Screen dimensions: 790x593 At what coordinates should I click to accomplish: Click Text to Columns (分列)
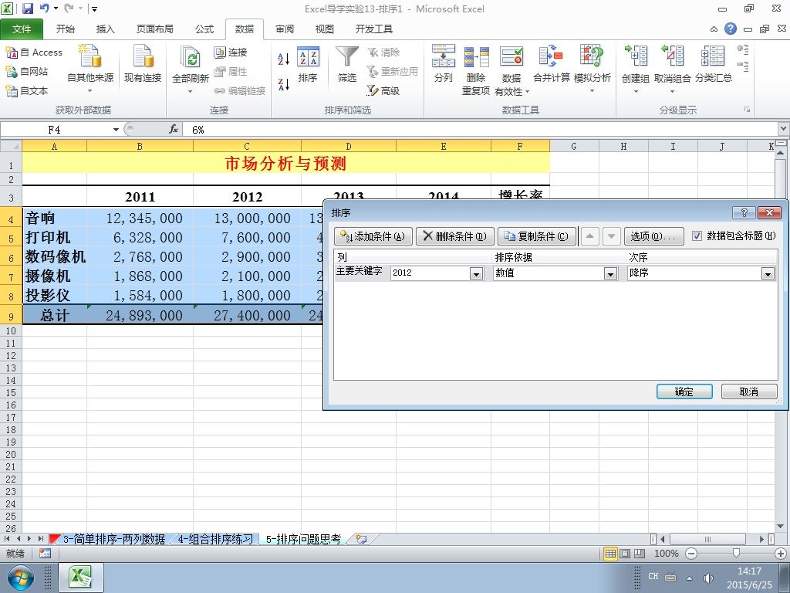[x=444, y=63]
